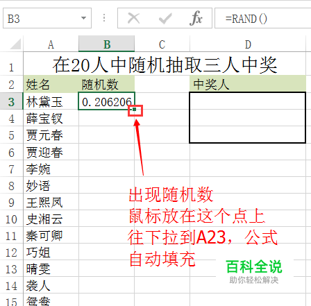
Task: Click the 中奖人 header cell
Action: (248, 84)
